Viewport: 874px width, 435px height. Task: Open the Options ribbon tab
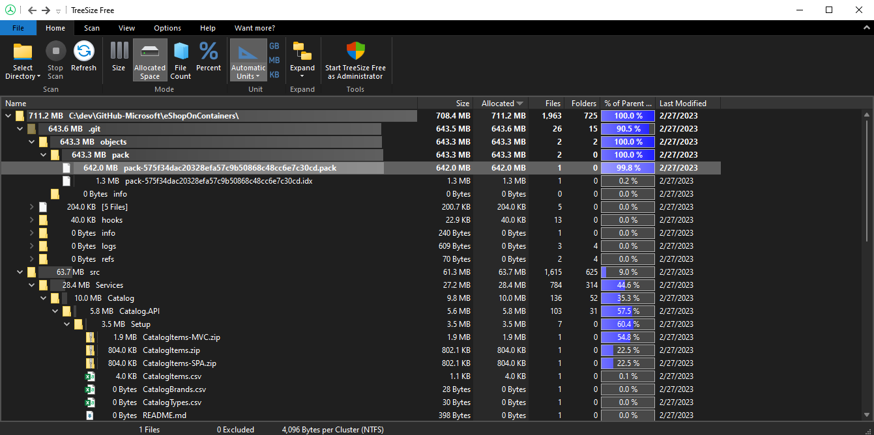(168, 28)
